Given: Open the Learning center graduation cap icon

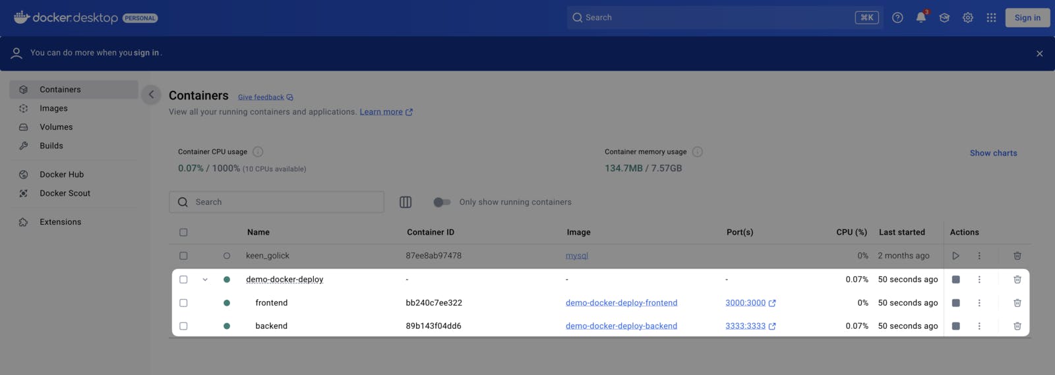Looking at the screenshot, I should coord(944,18).
